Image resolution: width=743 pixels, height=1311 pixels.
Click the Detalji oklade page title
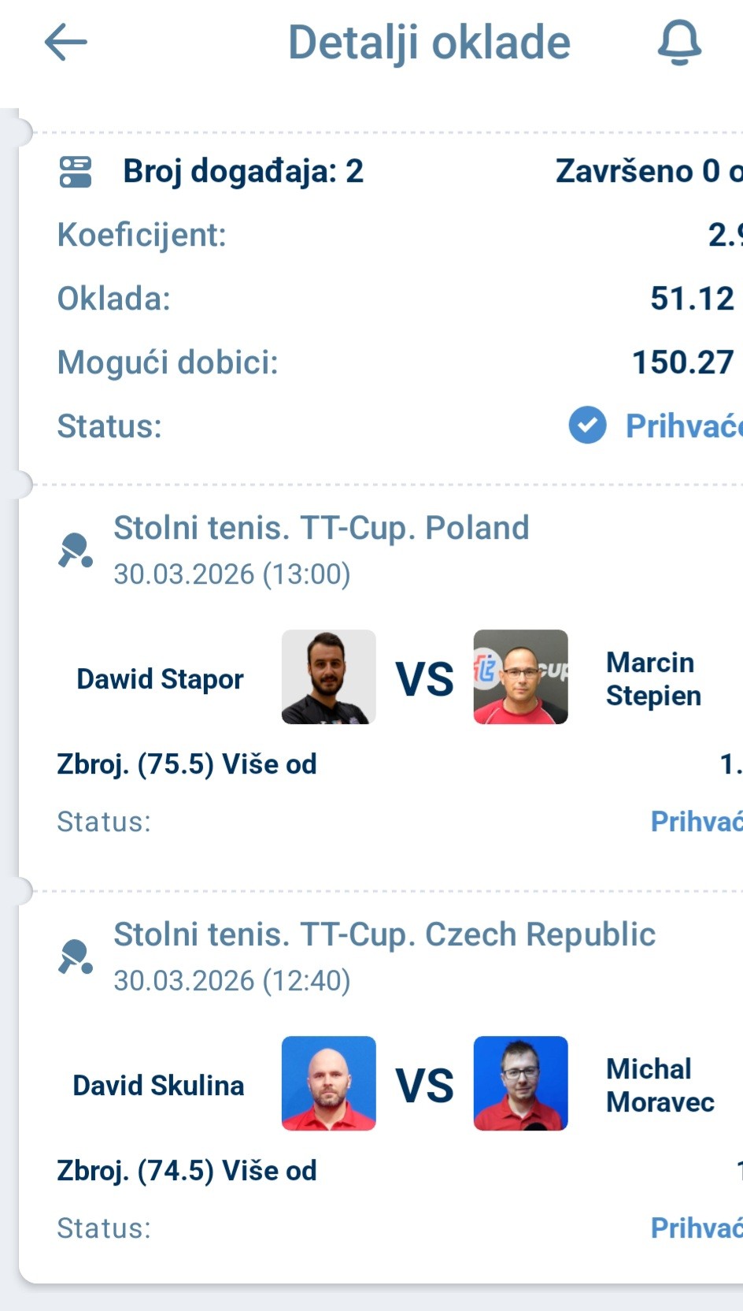coord(429,43)
